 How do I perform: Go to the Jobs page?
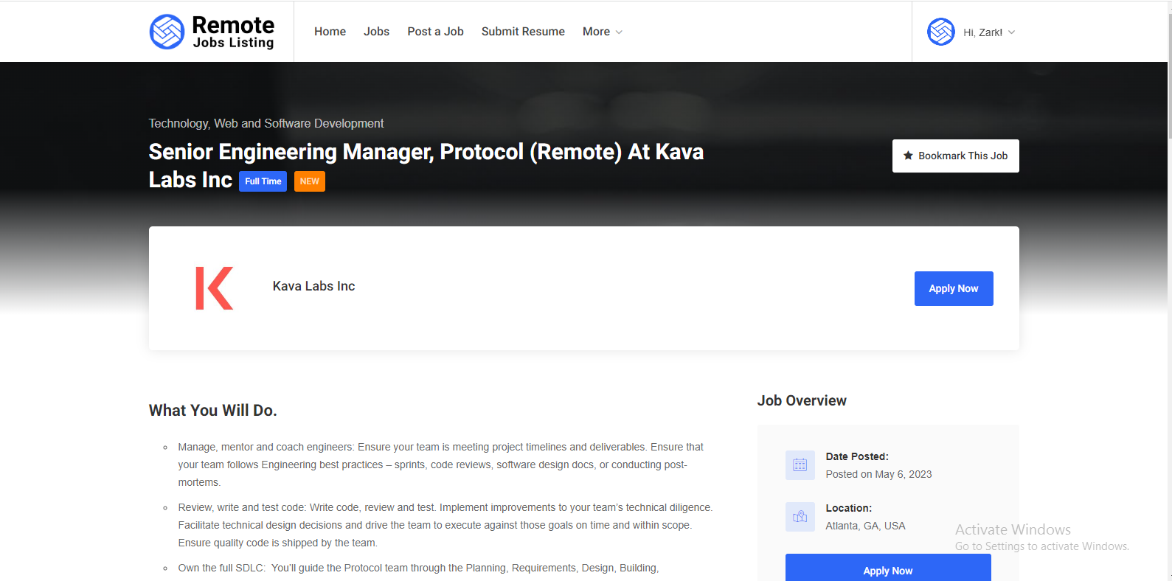pos(376,32)
